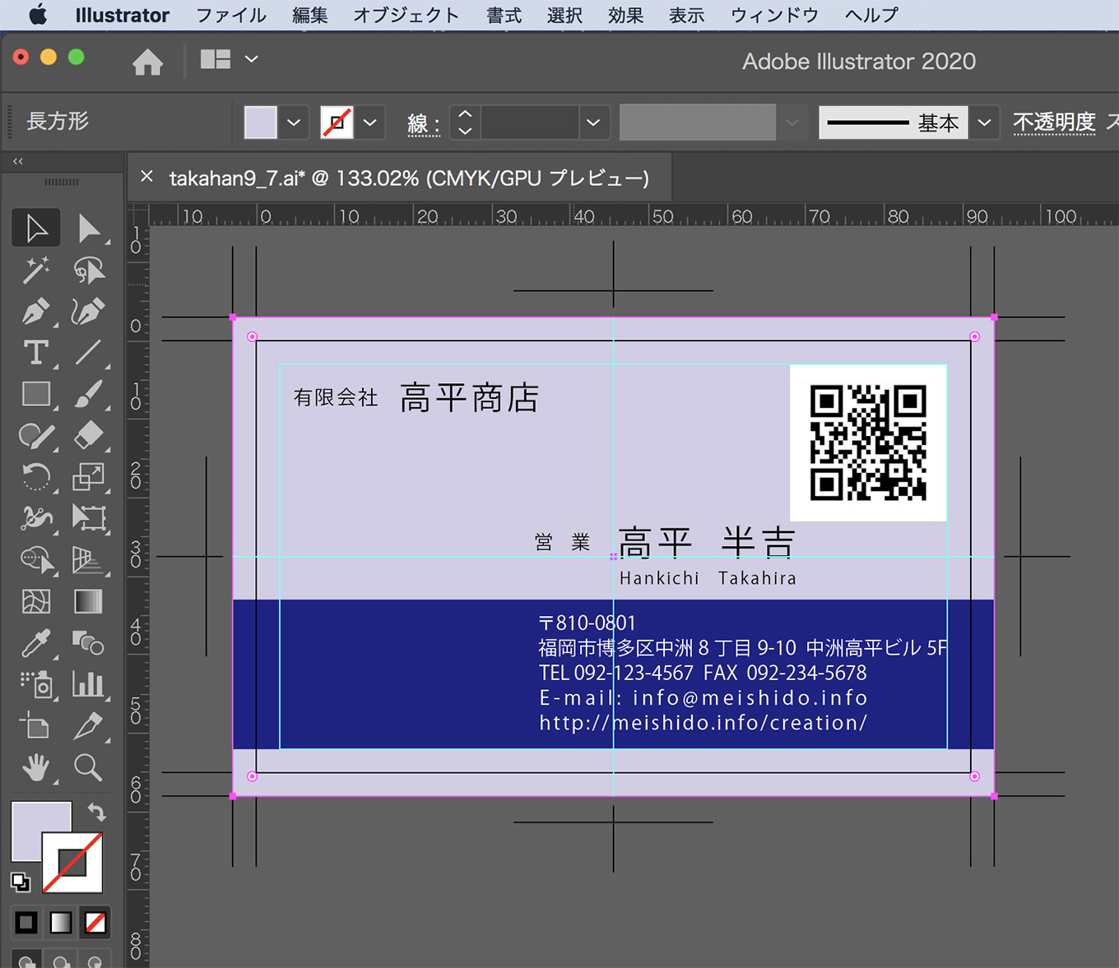Select the Pen tool
The image size is (1119, 968).
click(36, 311)
